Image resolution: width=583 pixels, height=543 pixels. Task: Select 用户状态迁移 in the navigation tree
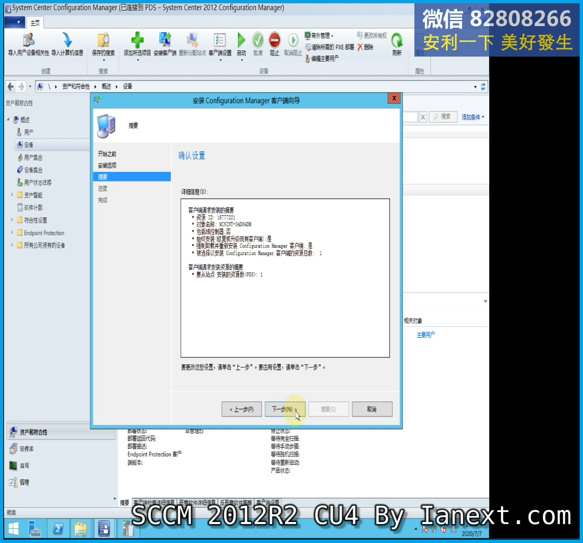tap(38, 182)
